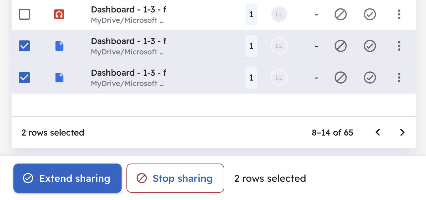This screenshot has height=200, width=426.
Task: Uncheck the second row's checkbox
Action: pyautogui.click(x=24, y=46)
